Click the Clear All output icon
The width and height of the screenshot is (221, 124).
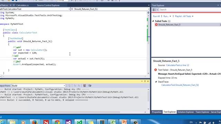(84, 85)
